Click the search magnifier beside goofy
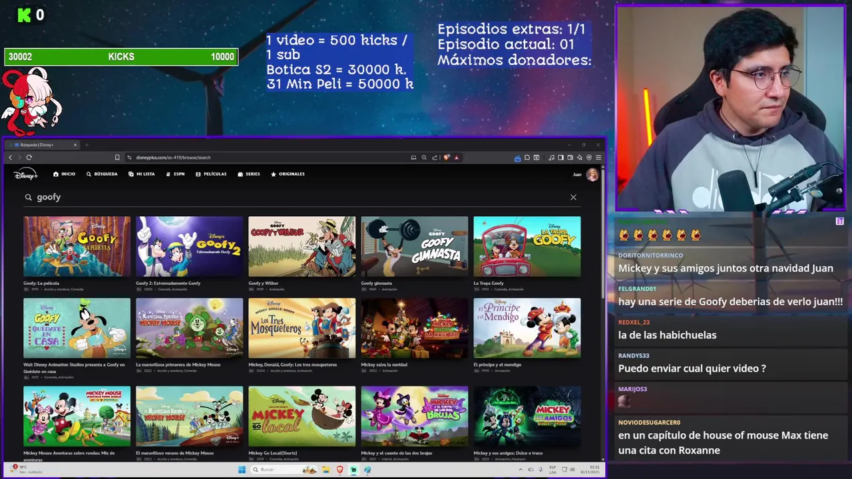 (x=28, y=197)
